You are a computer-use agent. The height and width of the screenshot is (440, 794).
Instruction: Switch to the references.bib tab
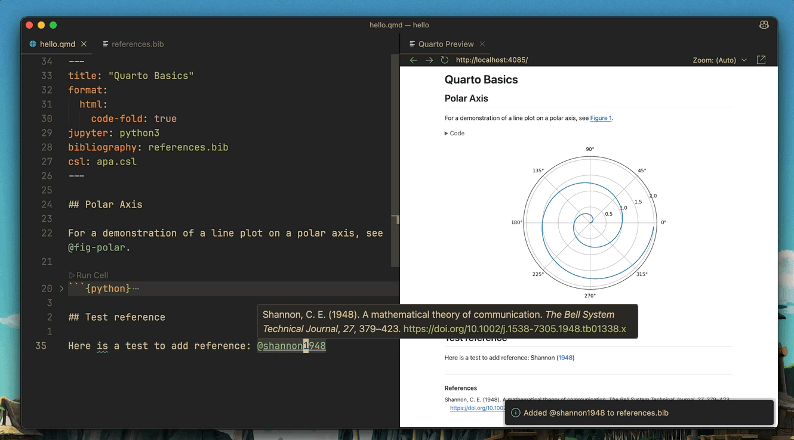click(x=134, y=44)
